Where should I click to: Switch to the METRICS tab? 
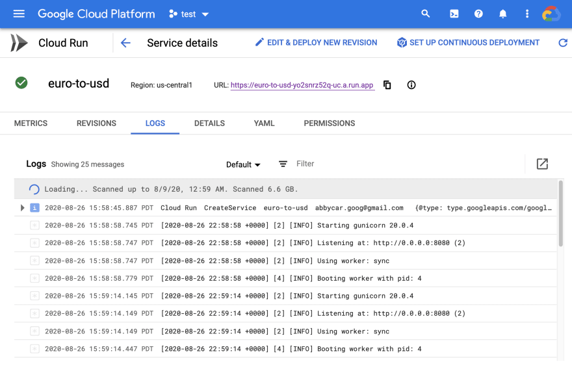tap(31, 123)
